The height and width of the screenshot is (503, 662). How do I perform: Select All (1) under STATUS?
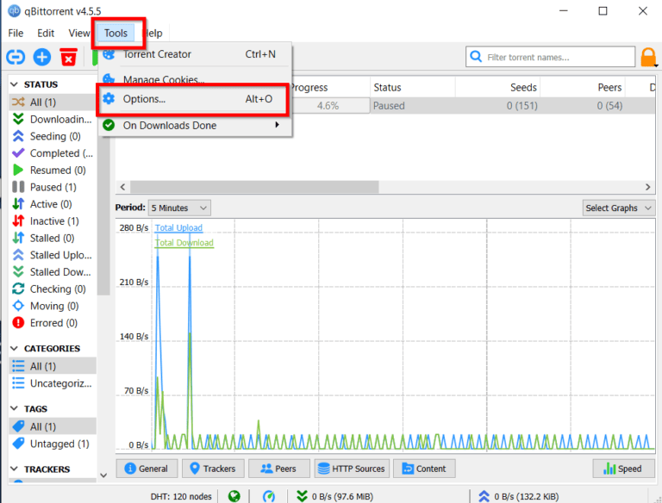53,102
